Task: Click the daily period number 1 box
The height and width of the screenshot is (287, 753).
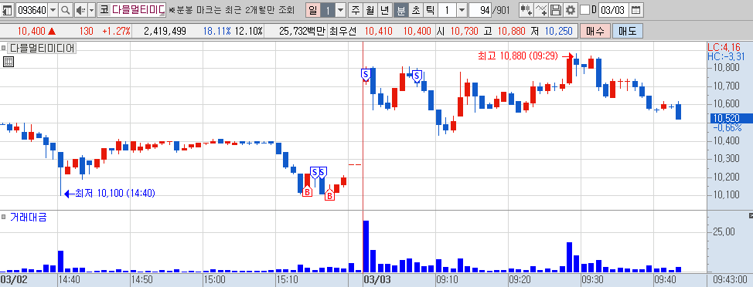Action: pyautogui.click(x=328, y=9)
